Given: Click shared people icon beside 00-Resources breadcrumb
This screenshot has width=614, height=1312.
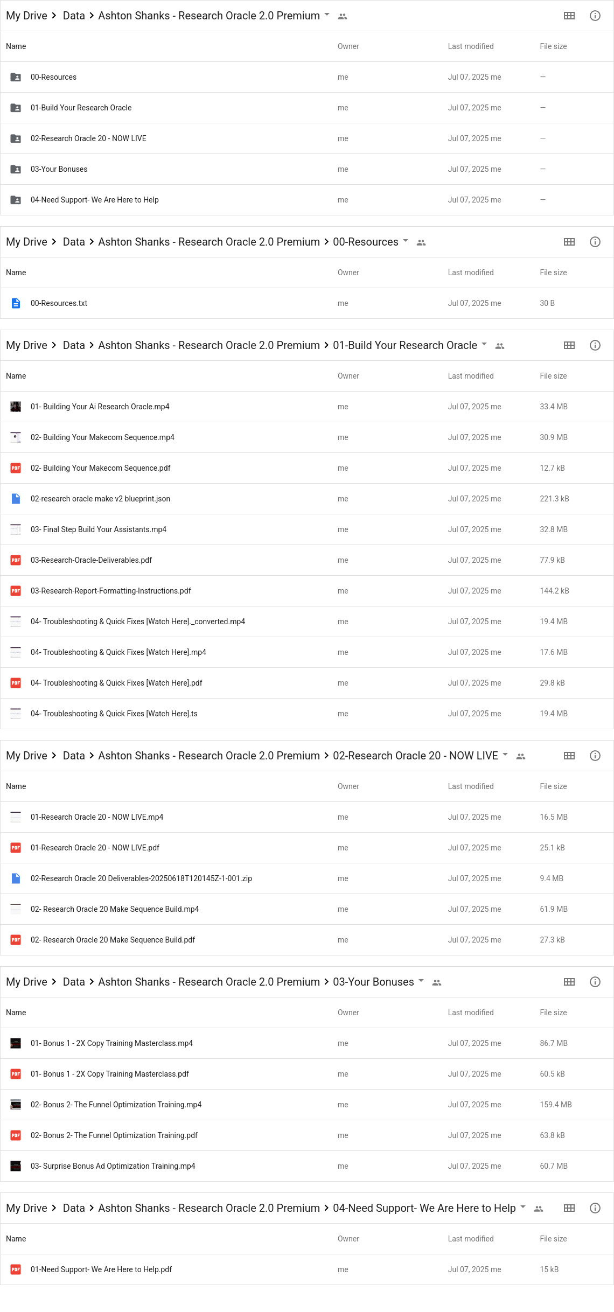Looking at the screenshot, I should point(421,243).
